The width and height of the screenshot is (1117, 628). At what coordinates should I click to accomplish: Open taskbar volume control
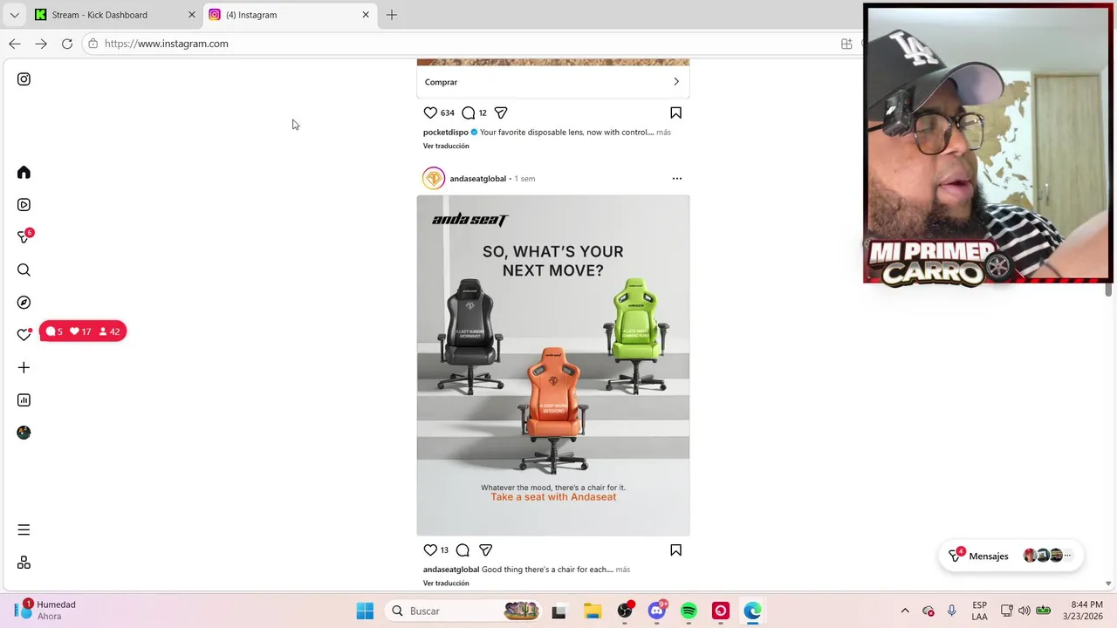pos(1024,611)
